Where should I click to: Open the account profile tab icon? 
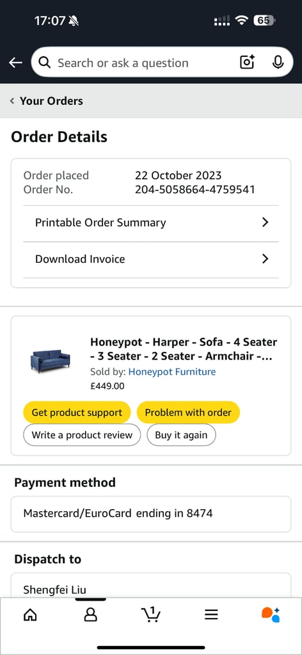[91, 614]
